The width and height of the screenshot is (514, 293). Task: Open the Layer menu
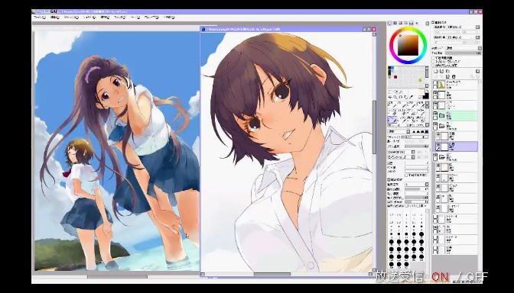click(89, 17)
